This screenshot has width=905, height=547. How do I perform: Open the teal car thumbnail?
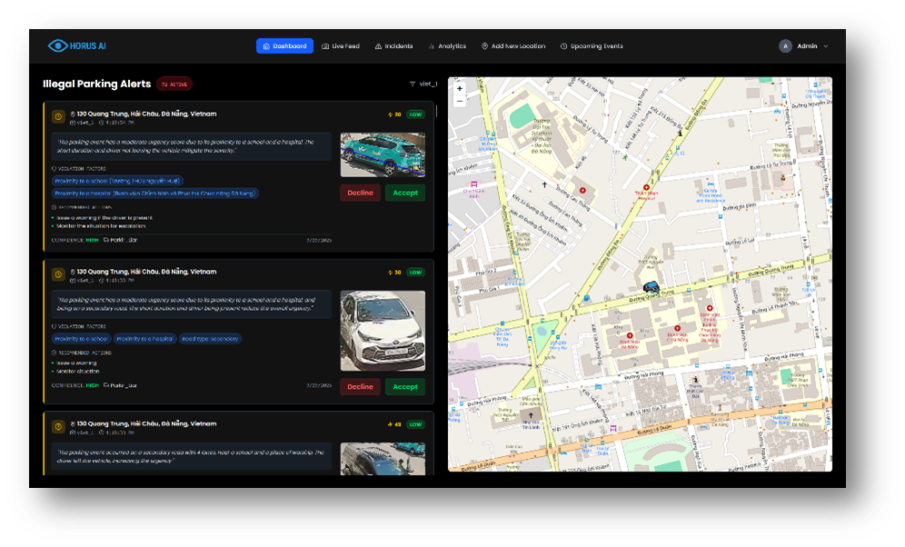click(383, 154)
